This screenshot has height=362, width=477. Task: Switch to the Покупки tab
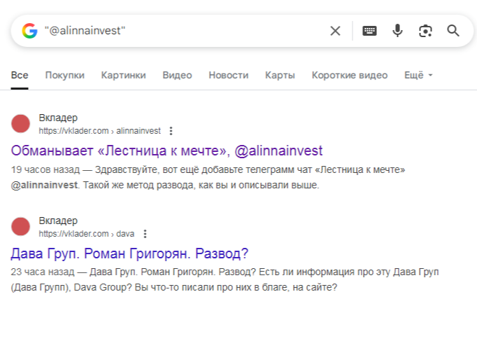click(65, 75)
